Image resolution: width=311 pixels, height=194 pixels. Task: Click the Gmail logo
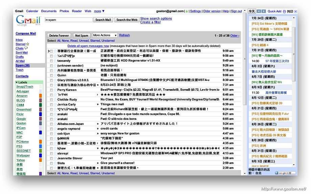pos(28,21)
